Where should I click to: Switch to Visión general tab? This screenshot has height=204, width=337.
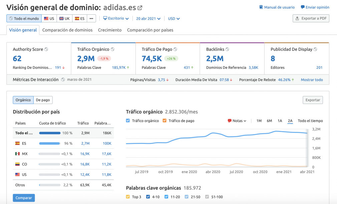point(23,30)
